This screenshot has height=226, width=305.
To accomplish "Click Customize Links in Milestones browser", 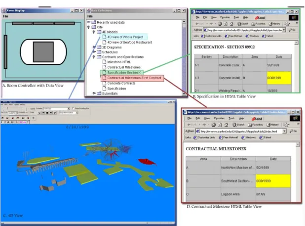I will point(204,137).
